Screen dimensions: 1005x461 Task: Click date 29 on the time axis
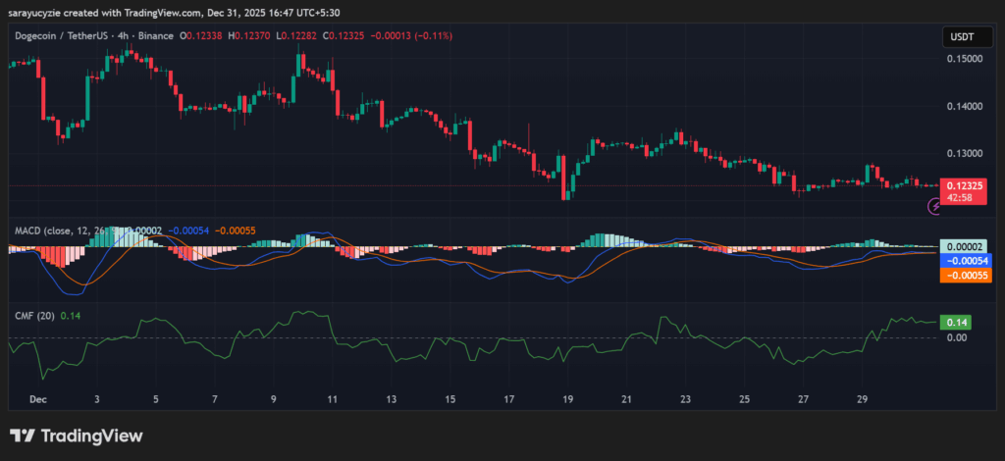(863, 400)
